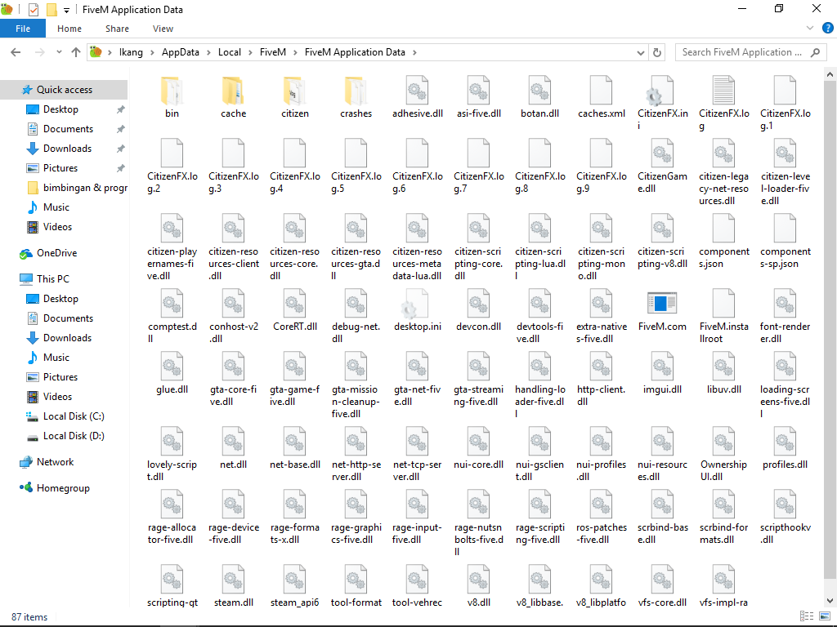Select Quick access in navigation pane
Viewport: 837px width, 627px height.
coord(64,90)
